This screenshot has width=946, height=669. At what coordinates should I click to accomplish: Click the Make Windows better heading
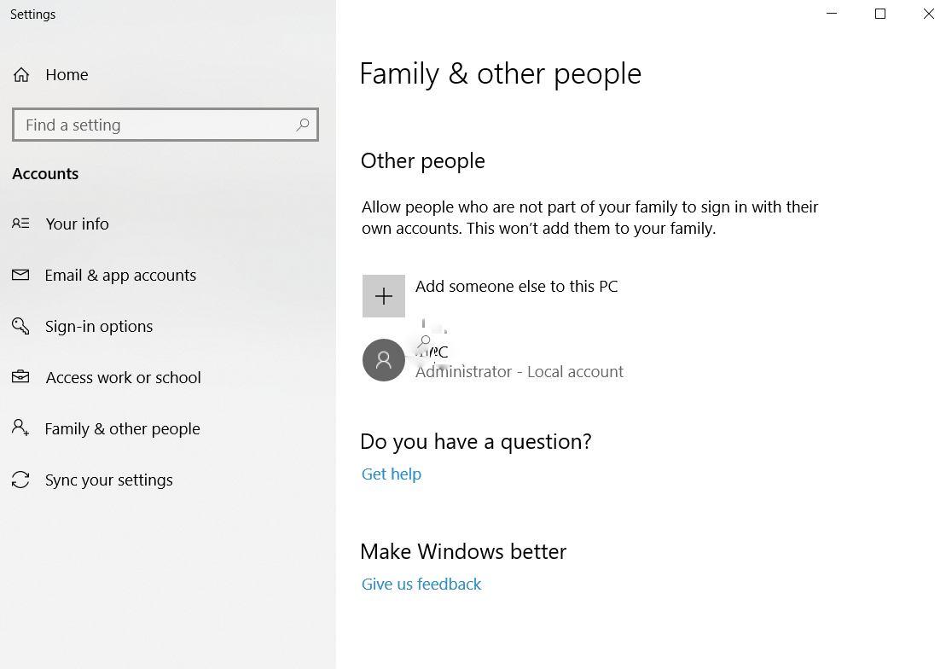tap(463, 552)
